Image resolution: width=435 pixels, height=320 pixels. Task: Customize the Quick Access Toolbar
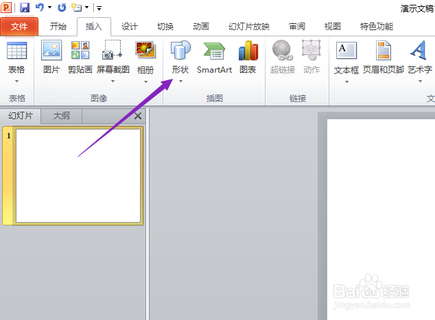point(99,8)
